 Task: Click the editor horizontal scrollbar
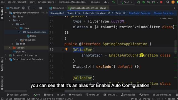point(97,91)
